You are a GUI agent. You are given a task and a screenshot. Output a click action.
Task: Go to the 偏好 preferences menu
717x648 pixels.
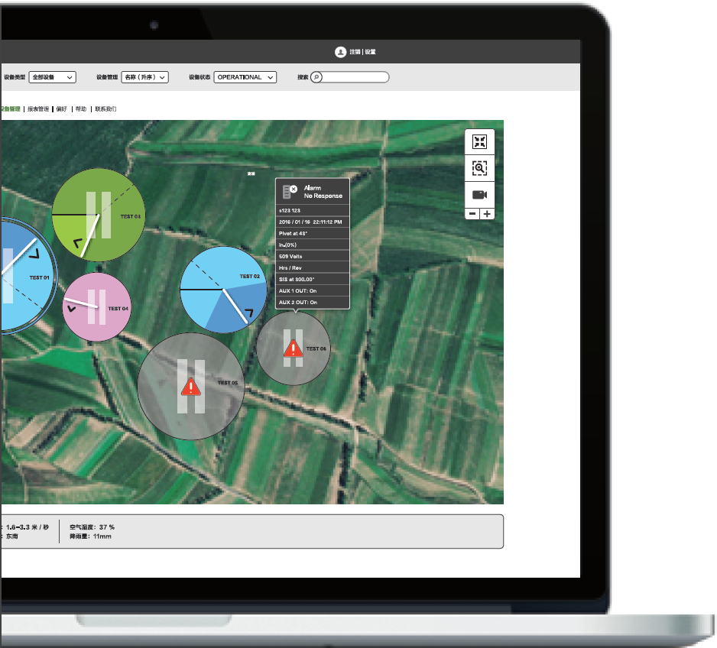click(x=62, y=109)
